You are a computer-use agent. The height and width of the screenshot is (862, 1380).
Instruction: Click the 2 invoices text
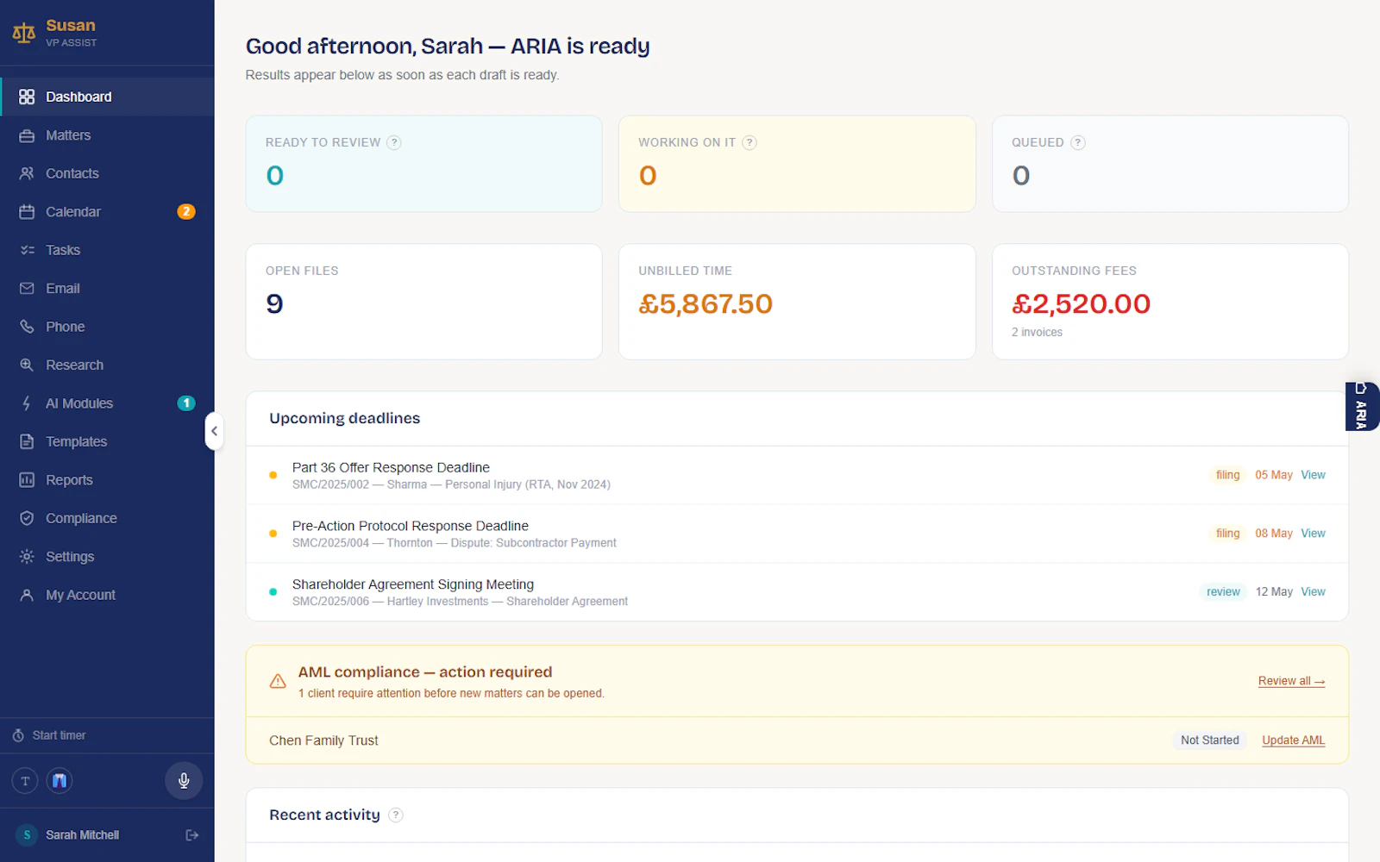click(1037, 333)
